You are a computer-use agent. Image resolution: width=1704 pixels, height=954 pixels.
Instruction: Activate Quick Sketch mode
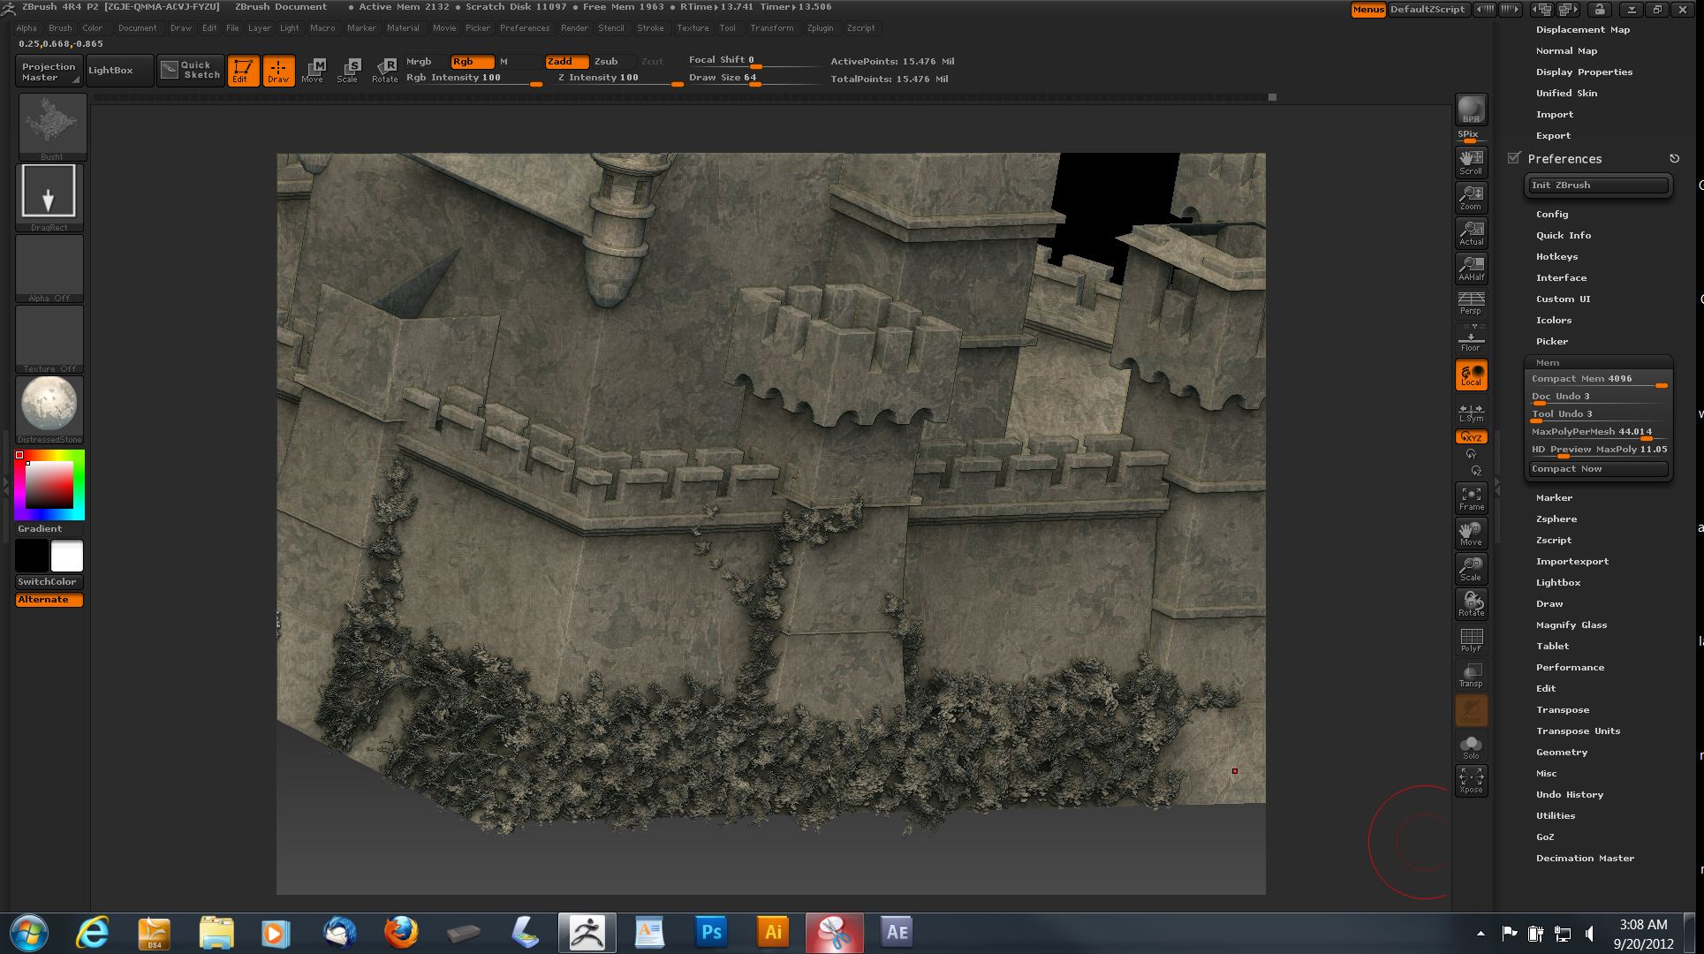190,71
